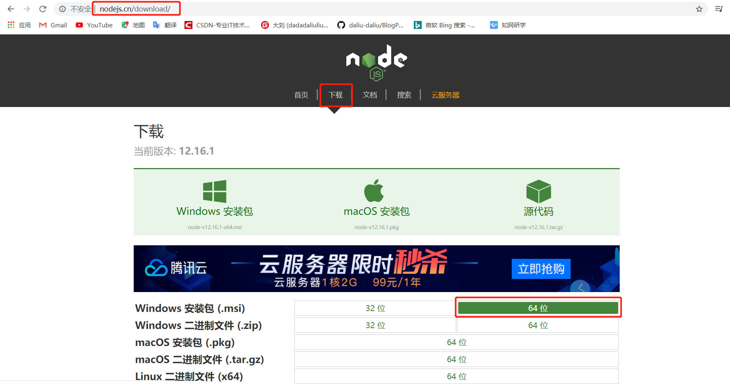
Task: Download Windows .msi 32 位
Action: 375,308
